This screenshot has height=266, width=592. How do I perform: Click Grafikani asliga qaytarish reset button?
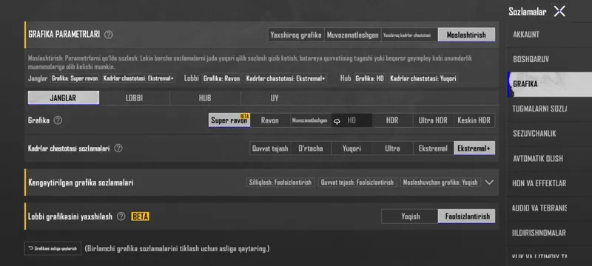53,249
